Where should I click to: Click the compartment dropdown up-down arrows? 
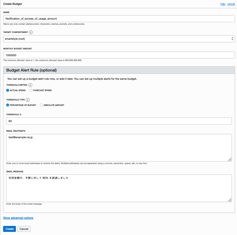232,39
